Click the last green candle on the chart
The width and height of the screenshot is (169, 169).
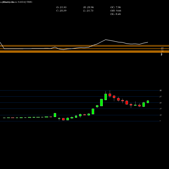coord(148,102)
